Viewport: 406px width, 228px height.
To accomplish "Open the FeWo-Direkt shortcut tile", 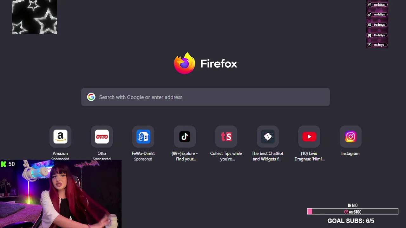I will point(143,137).
